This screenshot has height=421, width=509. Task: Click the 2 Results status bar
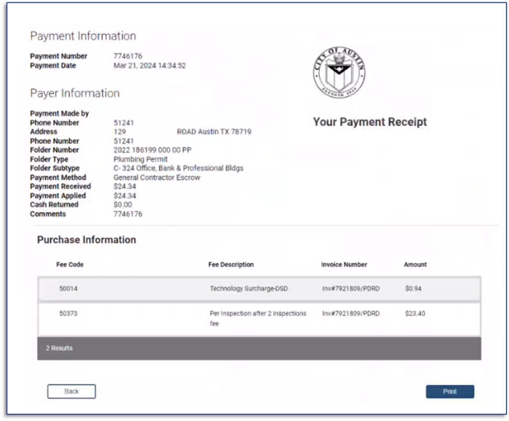(59, 348)
